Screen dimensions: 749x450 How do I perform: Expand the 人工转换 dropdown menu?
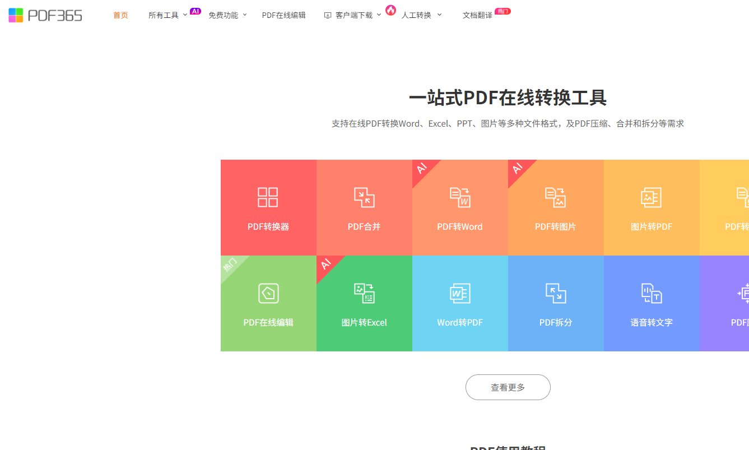(x=421, y=15)
